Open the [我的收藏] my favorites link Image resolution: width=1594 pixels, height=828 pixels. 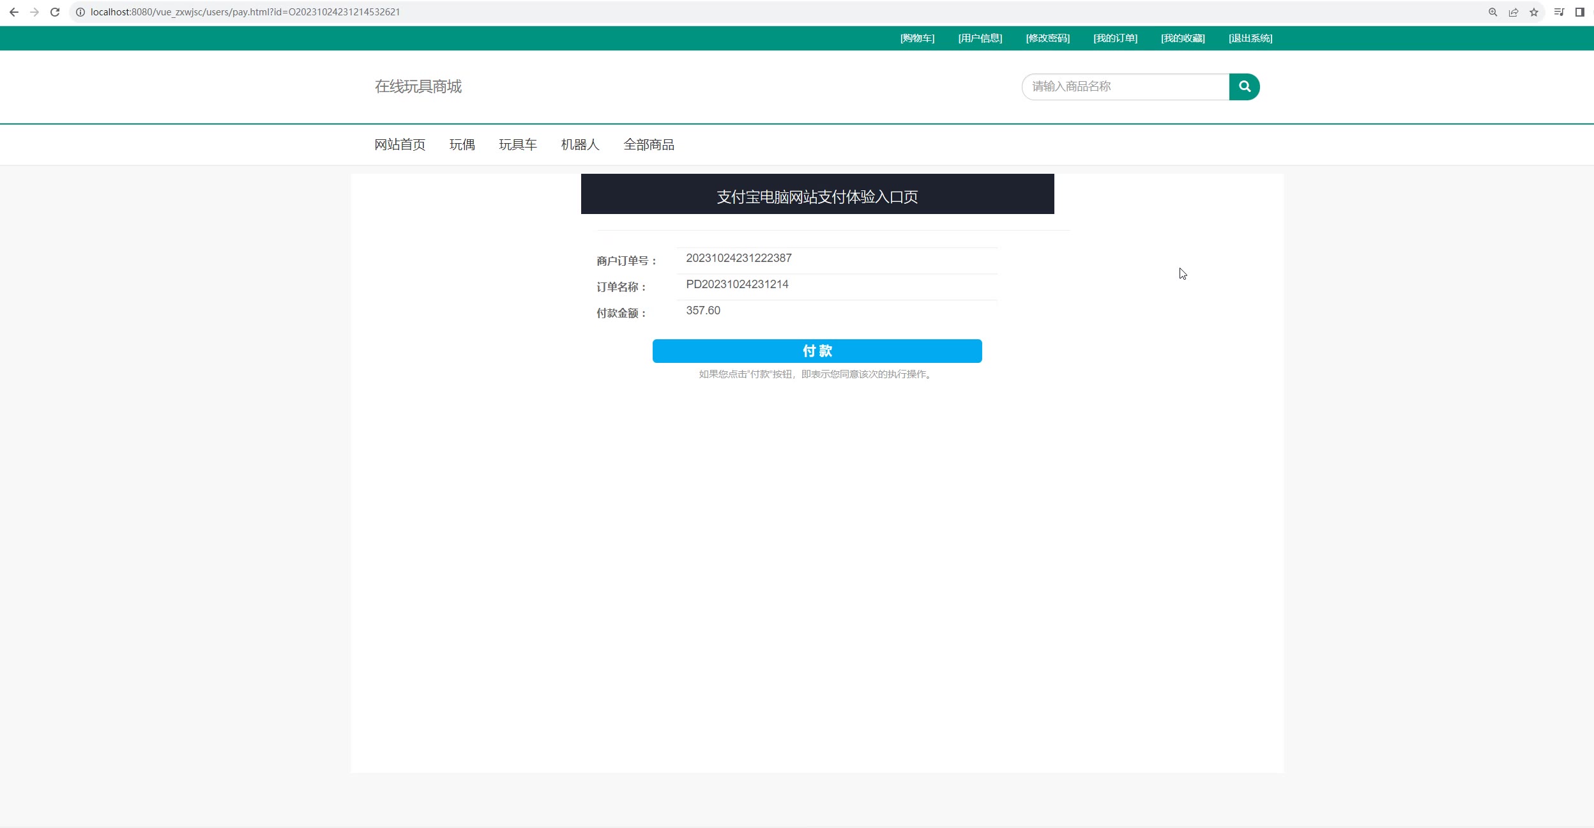1183,38
